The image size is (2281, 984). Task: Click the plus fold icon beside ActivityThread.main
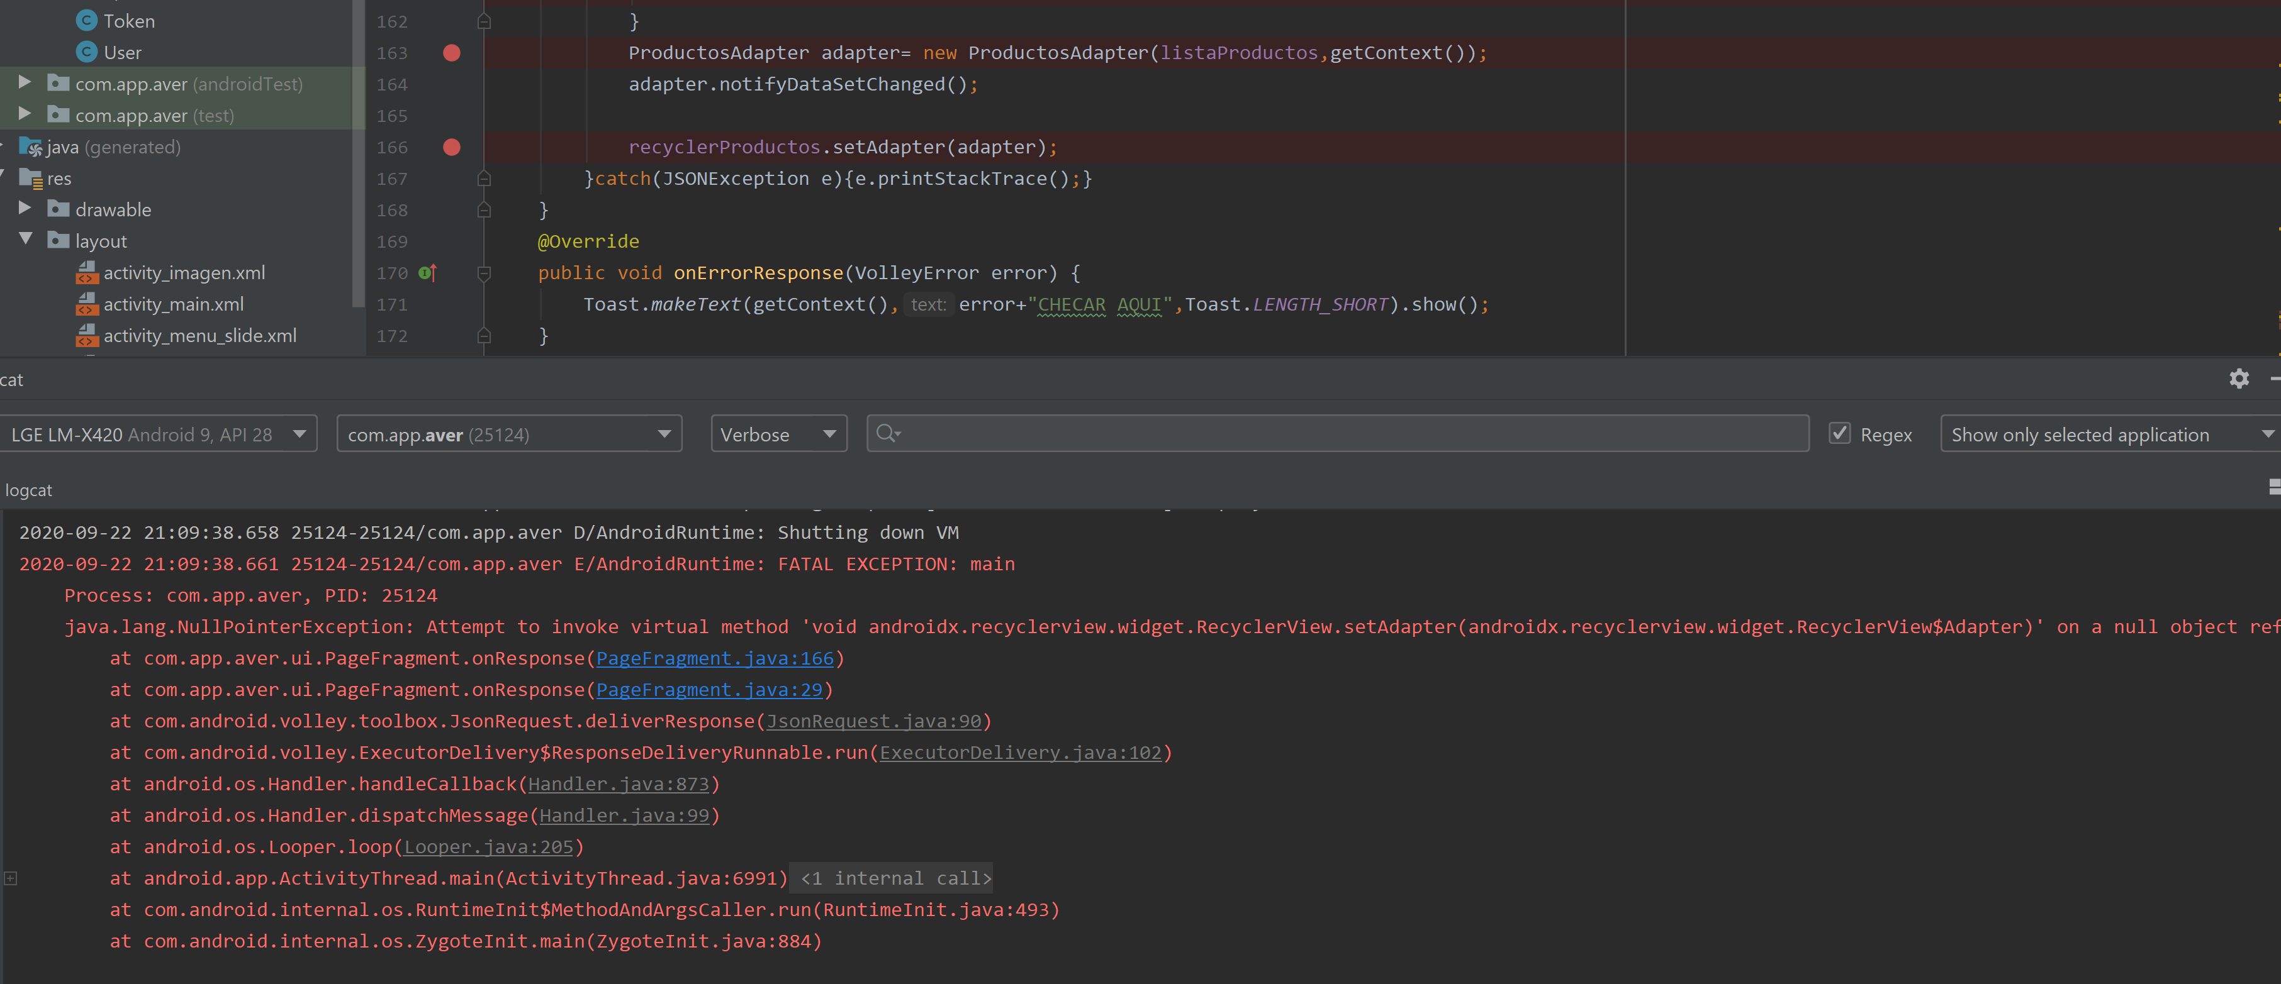[x=11, y=878]
